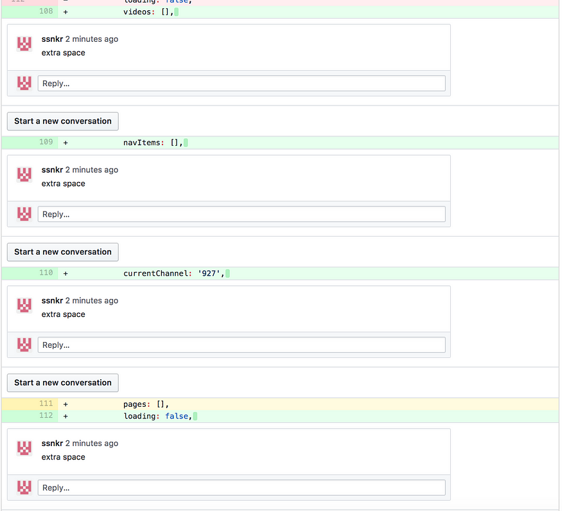Focus Reply field under videos line comment
This screenshot has width=562, height=511.
(x=241, y=83)
